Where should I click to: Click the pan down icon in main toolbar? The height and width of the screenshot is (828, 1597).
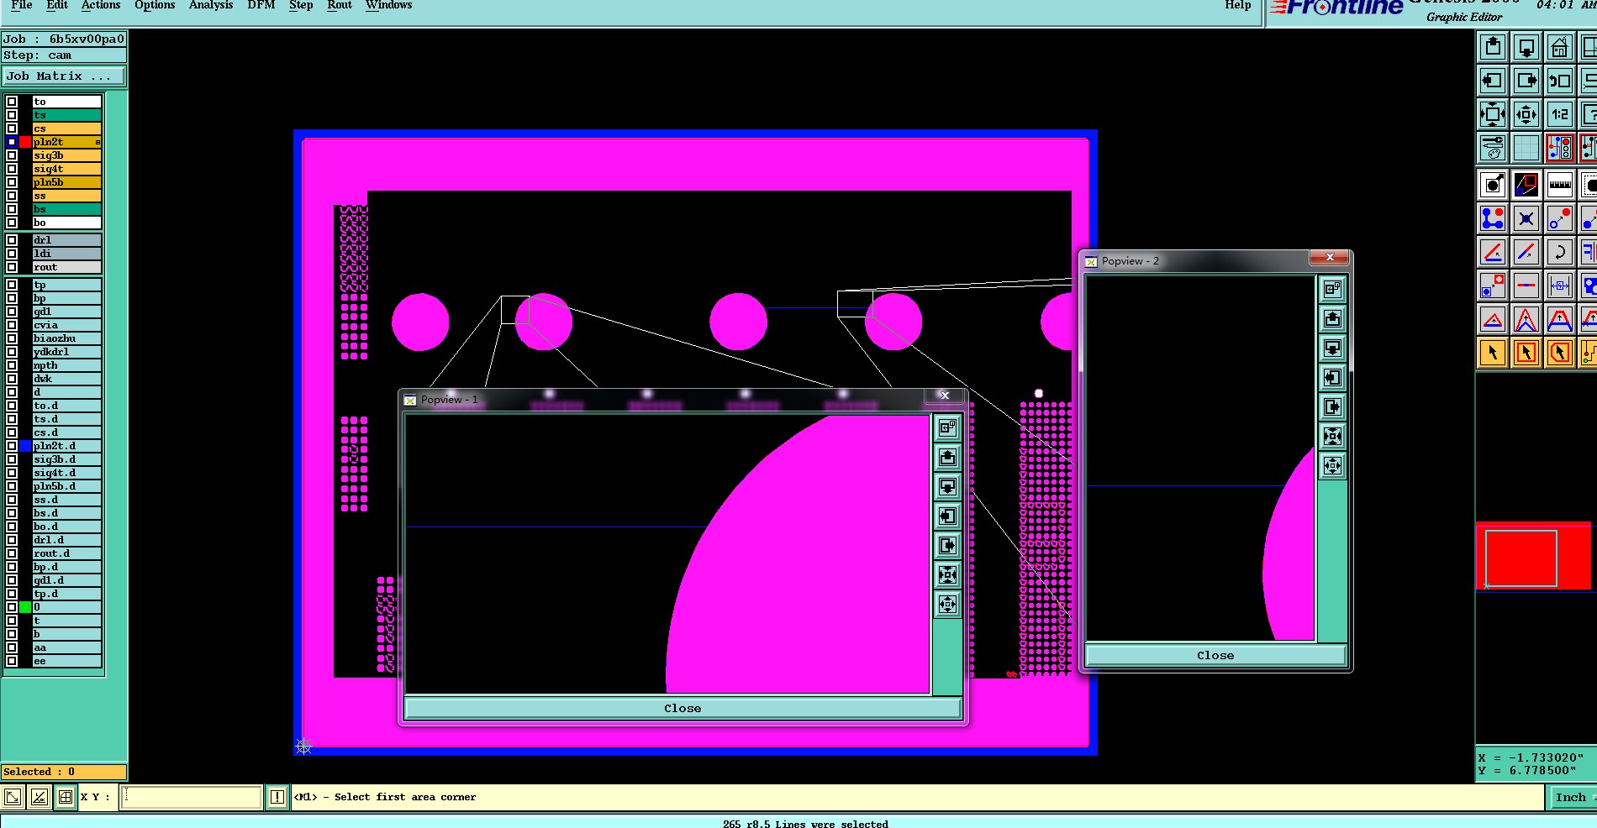(x=1526, y=47)
